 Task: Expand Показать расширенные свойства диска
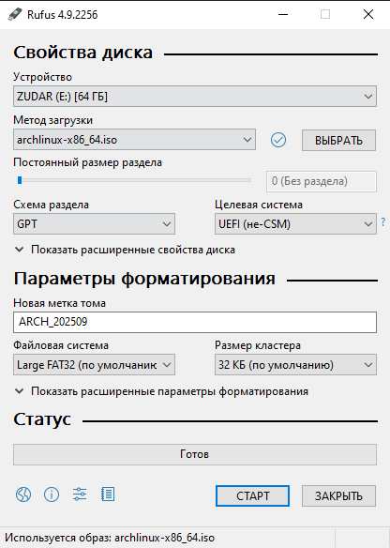click(x=125, y=250)
